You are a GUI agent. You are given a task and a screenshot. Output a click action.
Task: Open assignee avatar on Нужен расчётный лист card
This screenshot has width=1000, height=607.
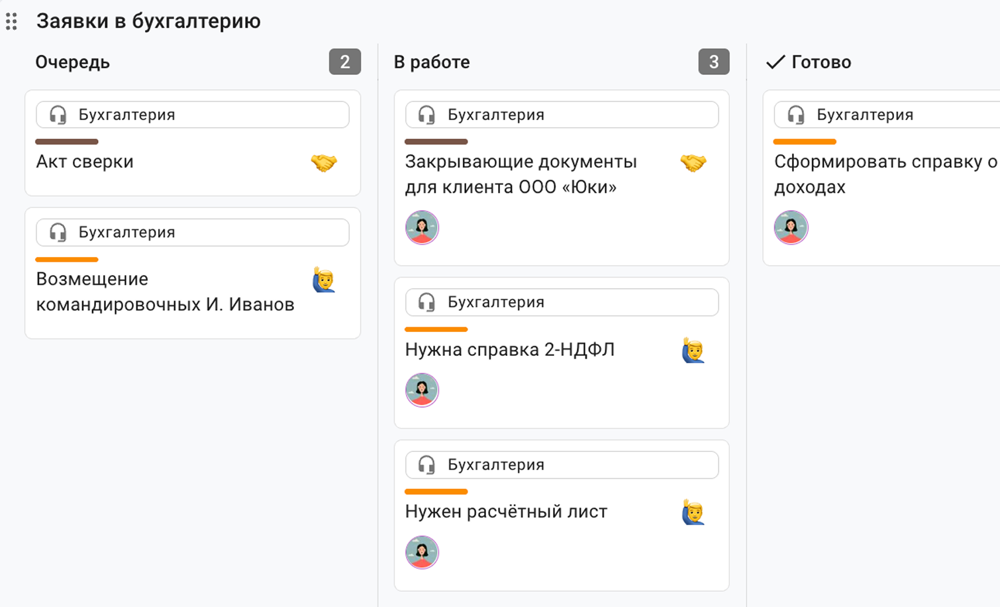pos(422,552)
